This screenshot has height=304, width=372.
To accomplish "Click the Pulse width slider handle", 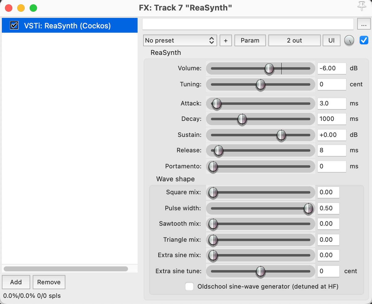I will coord(308,209).
